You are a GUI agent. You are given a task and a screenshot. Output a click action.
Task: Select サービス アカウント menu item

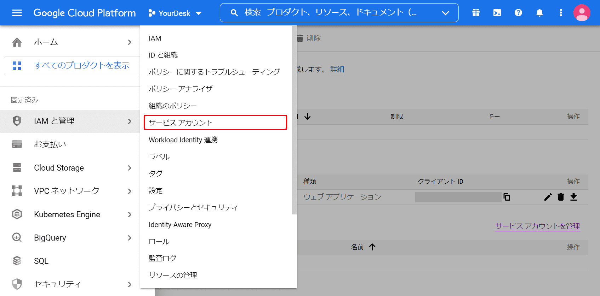tap(215, 123)
